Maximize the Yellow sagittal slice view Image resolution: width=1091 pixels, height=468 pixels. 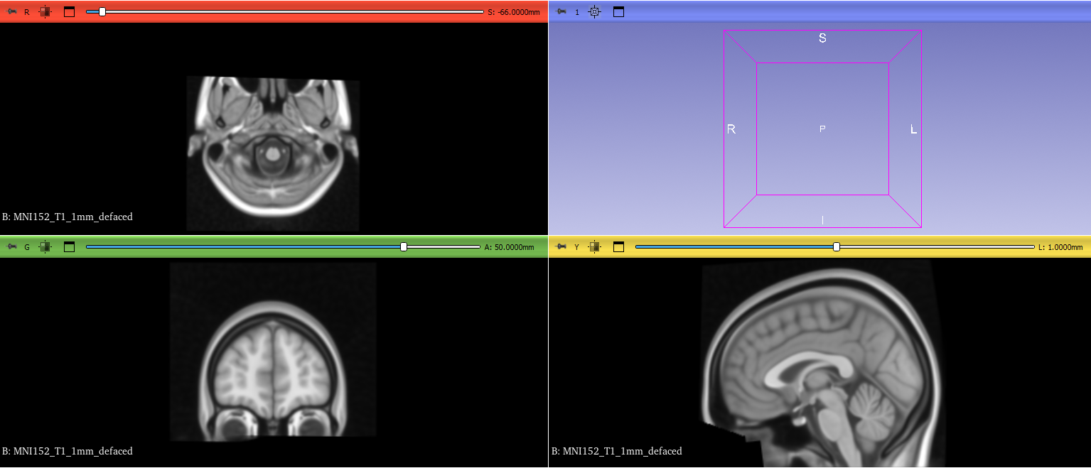[x=618, y=247]
